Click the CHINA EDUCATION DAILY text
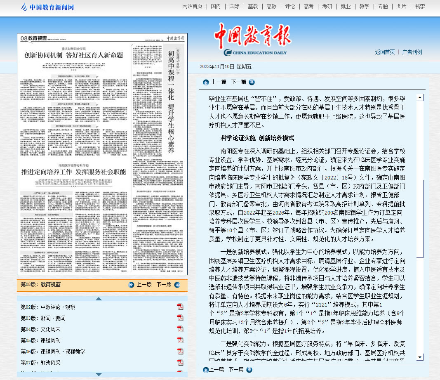This screenshot has width=440, height=380. tap(259, 52)
